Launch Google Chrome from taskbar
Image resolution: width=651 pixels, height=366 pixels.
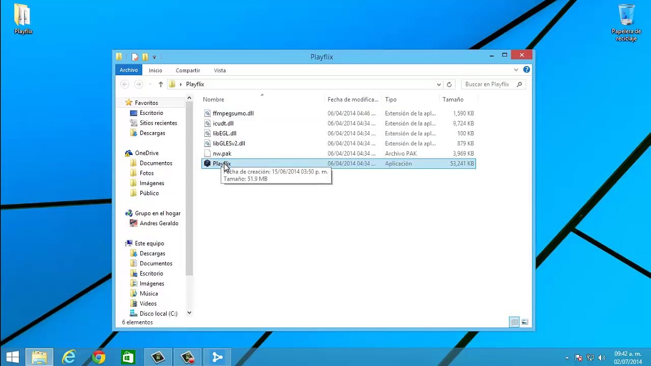click(99, 357)
